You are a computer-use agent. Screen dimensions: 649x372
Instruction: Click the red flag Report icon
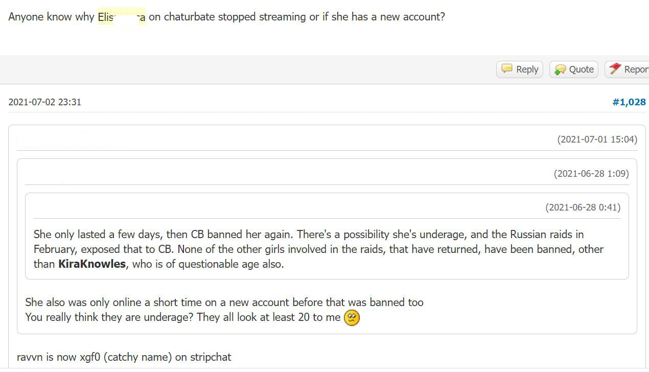click(615, 68)
